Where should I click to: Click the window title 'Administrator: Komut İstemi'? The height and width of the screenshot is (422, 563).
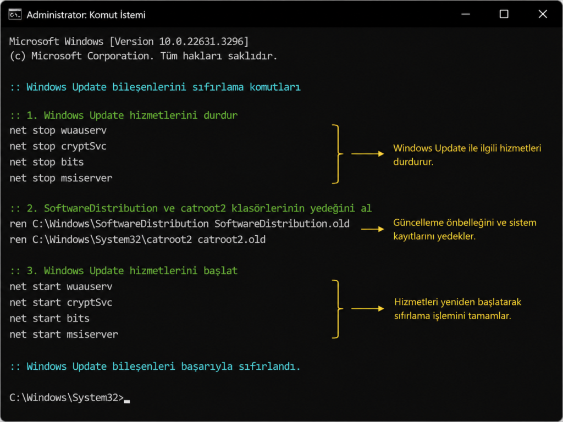tap(86, 15)
